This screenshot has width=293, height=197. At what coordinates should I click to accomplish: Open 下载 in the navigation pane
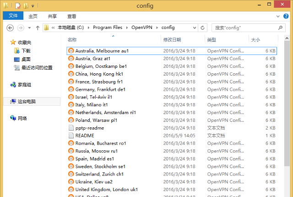pyautogui.click(x=26, y=51)
